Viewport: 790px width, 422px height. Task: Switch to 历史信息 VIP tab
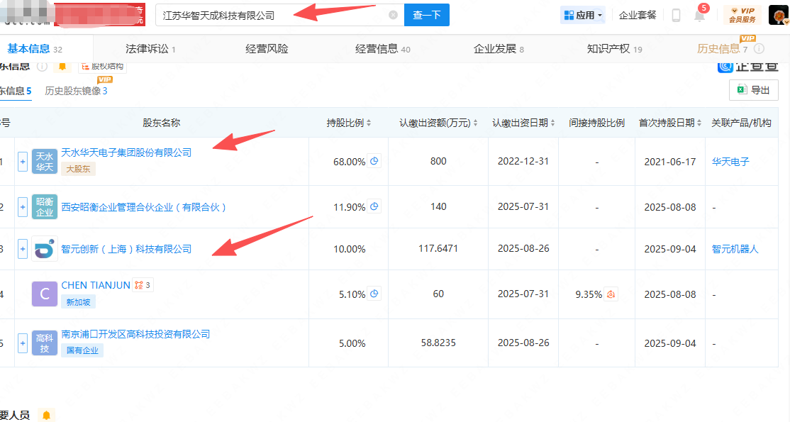[722, 48]
